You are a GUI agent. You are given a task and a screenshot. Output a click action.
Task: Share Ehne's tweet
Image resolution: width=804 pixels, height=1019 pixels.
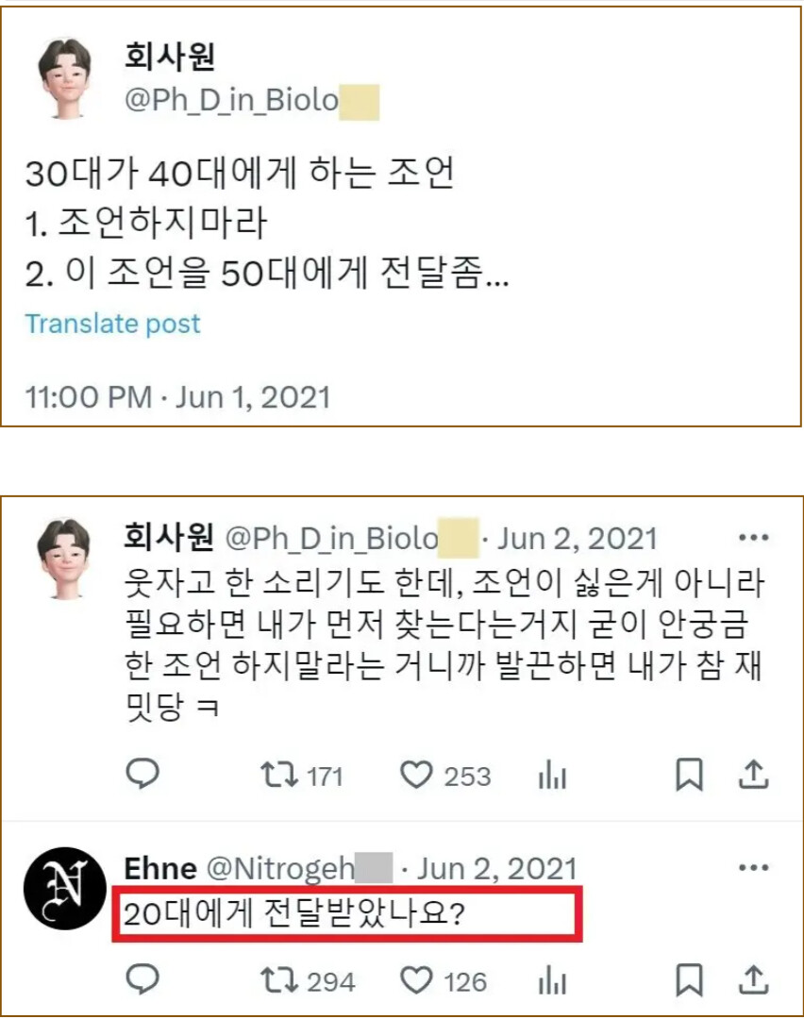click(753, 979)
